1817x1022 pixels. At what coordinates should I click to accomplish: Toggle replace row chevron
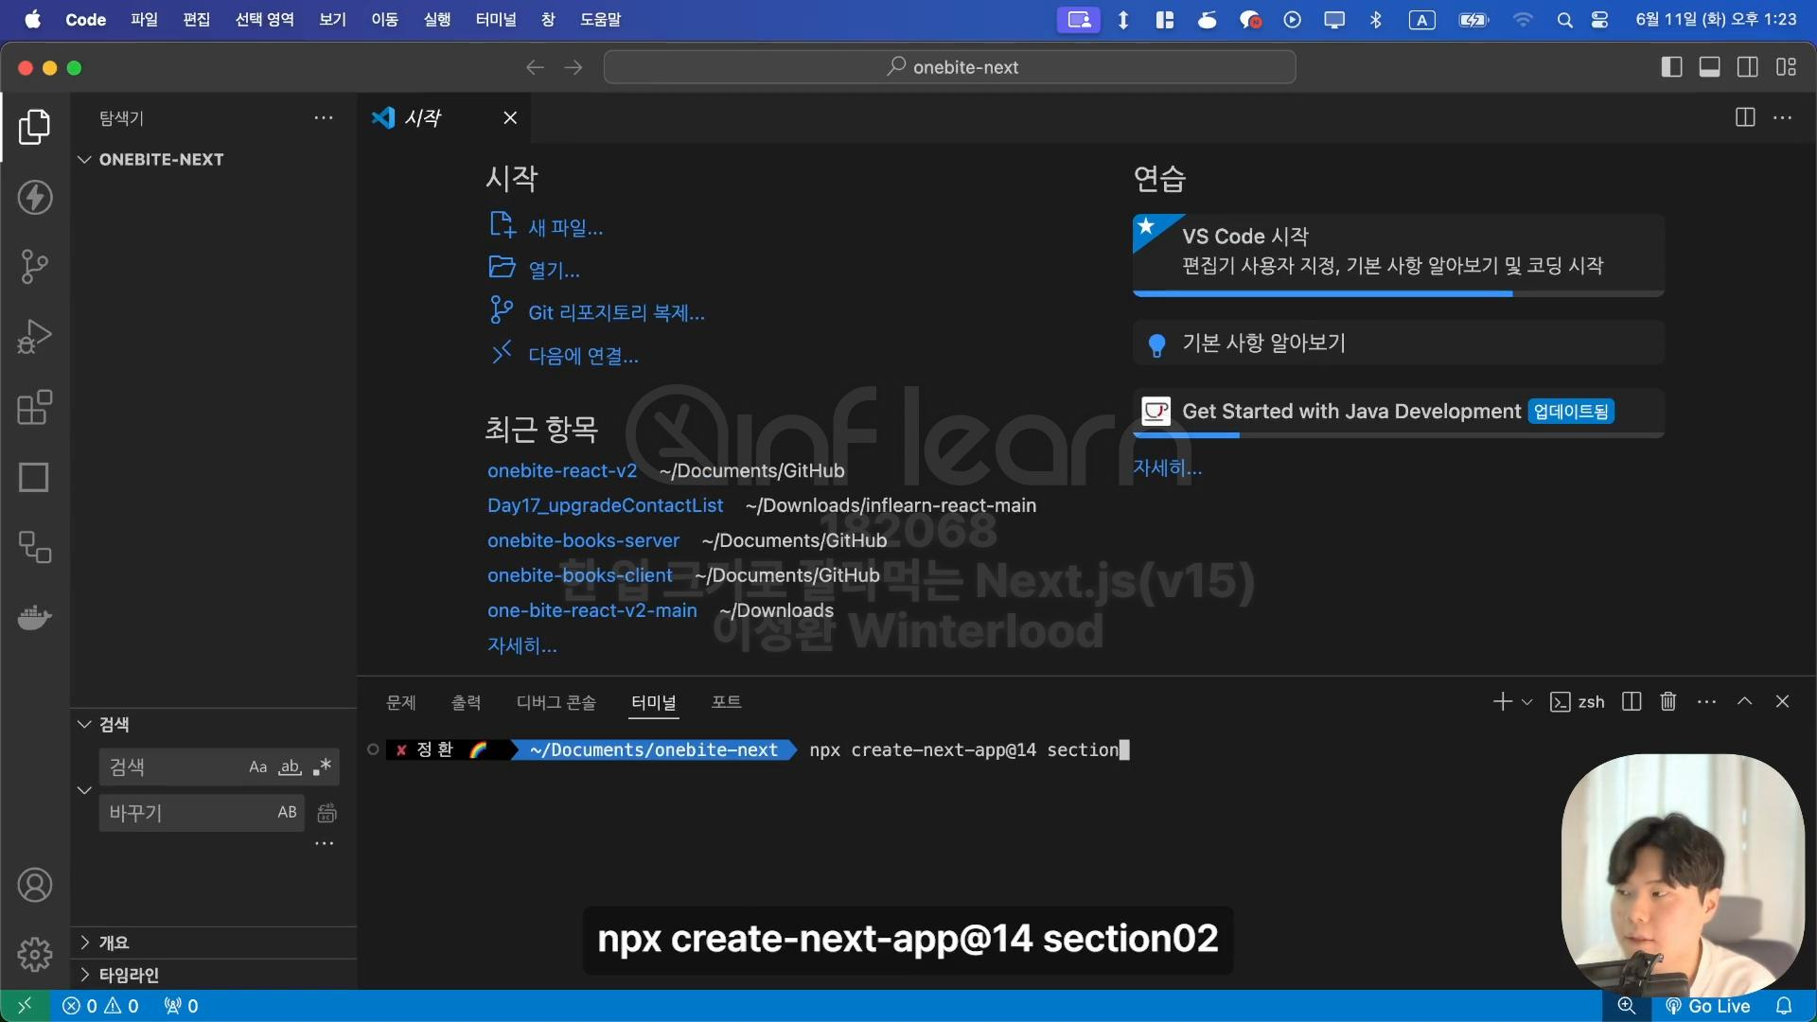click(84, 790)
